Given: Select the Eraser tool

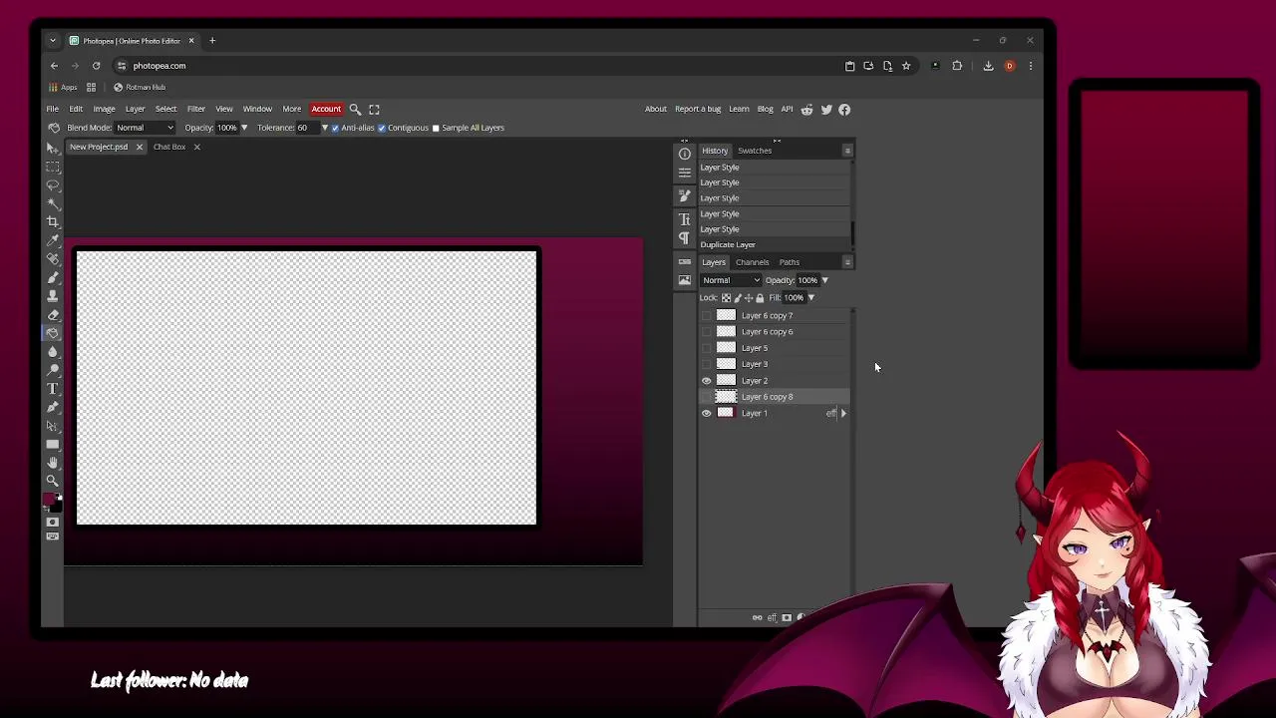Looking at the screenshot, I should 53,314.
